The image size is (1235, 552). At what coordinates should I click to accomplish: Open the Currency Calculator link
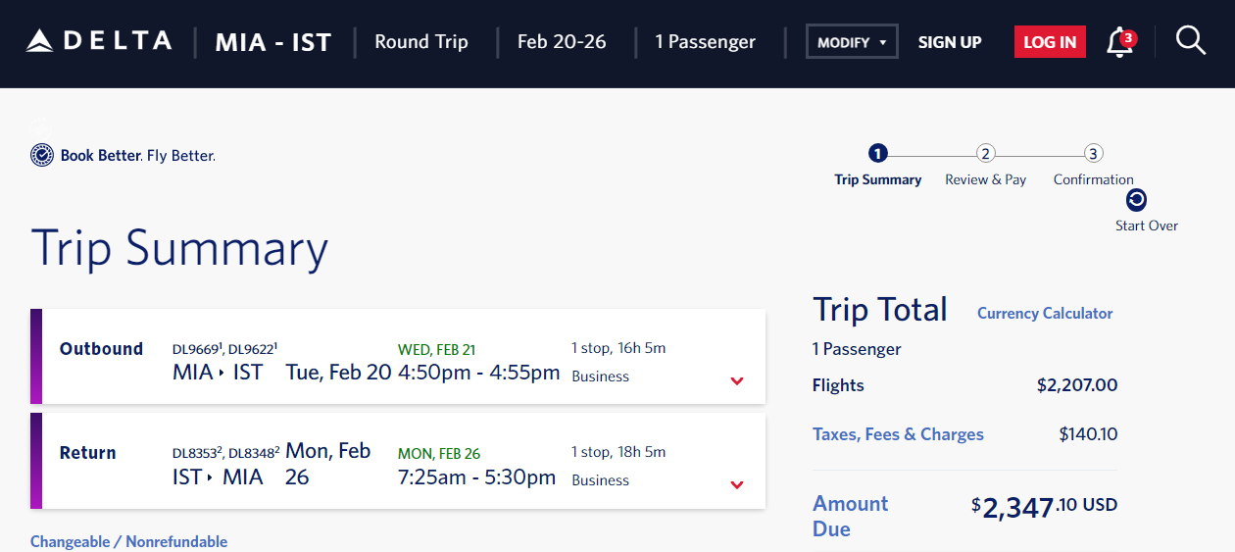1045,314
